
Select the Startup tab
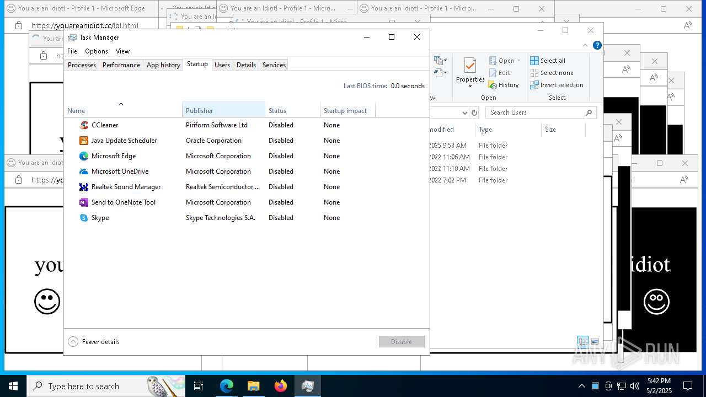[x=197, y=64]
